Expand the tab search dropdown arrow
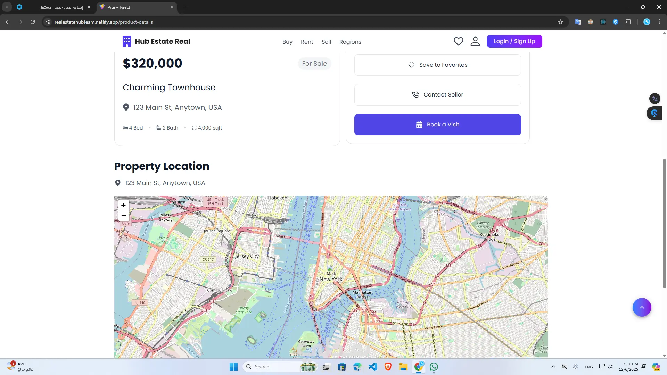Screen dimensions: 667x375 tap(7, 7)
